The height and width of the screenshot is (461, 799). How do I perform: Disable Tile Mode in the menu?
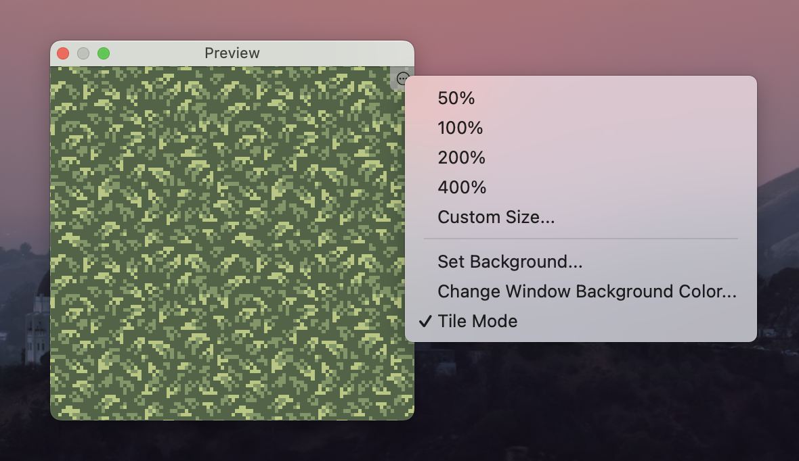[x=477, y=321]
